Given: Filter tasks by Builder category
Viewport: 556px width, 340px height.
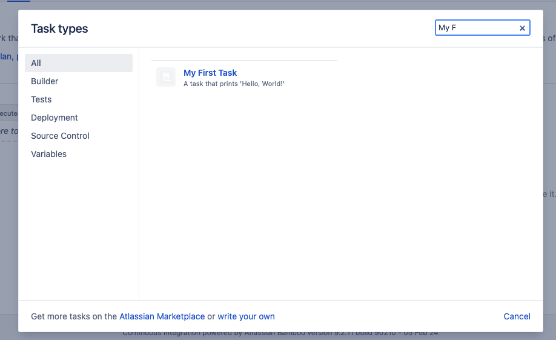Looking at the screenshot, I should coord(45,81).
